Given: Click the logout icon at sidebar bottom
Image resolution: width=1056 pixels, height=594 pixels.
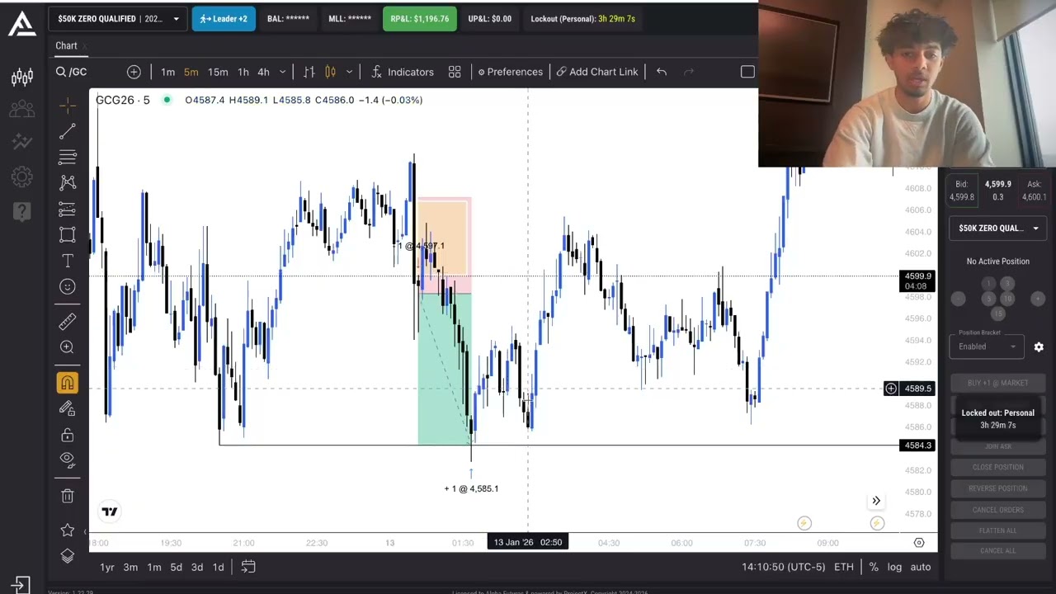Looking at the screenshot, I should (x=21, y=585).
